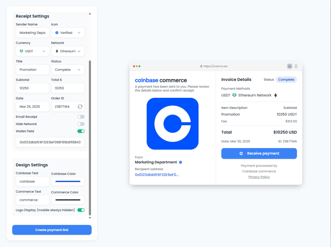
Task: Click the Receive payment button
Action: point(259,153)
